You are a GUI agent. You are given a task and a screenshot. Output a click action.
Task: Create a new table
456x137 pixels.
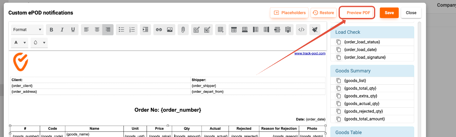tap(221, 30)
